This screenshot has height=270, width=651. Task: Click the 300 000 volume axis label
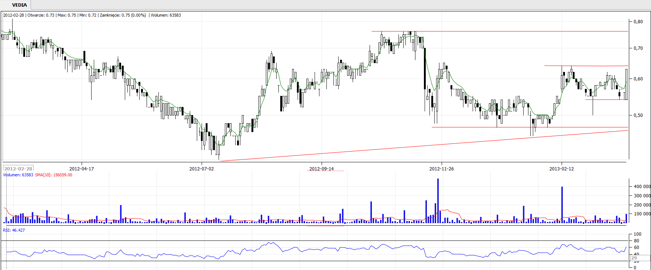[642, 195]
